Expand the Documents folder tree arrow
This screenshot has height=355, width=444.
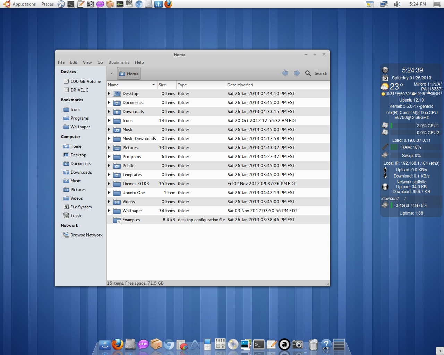[x=109, y=103]
